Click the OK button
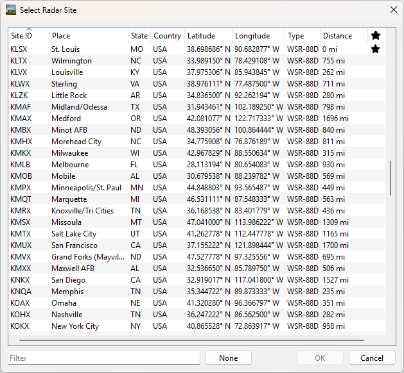Screen dimensions: 404x373 [x=320, y=358]
